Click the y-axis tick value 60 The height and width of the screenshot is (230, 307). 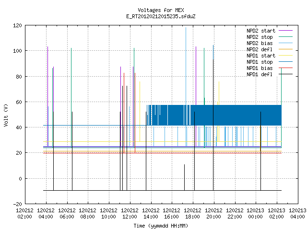[19, 102]
